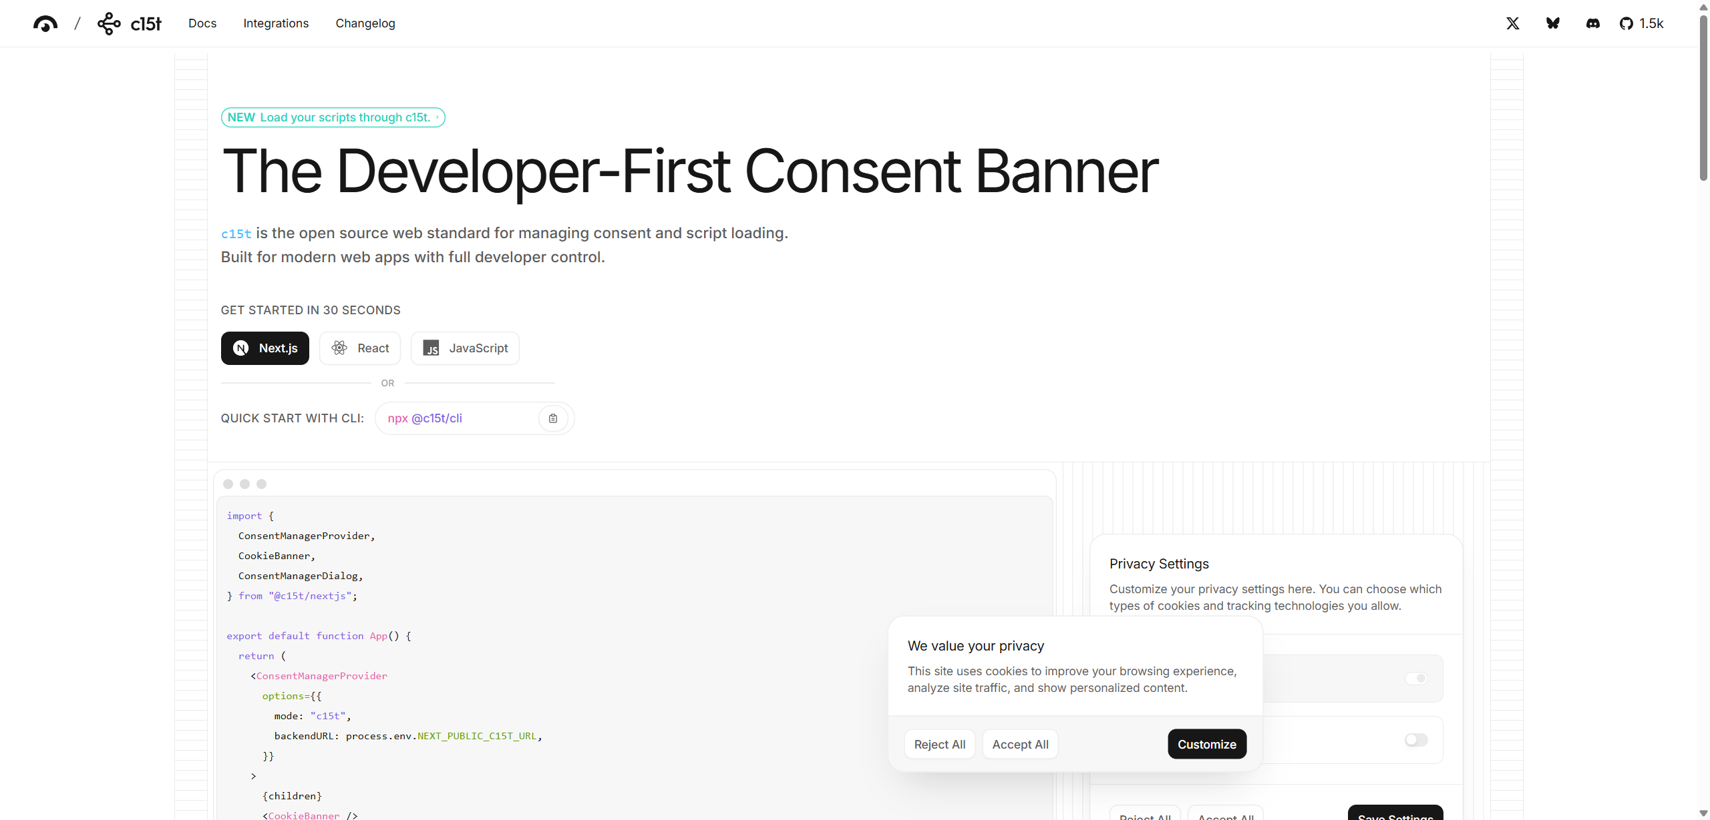
Task: Toggle the upper privacy settings switch
Action: click(1415, 678)
